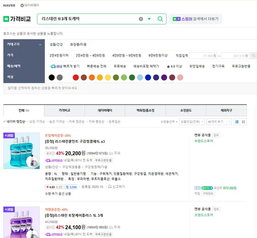Open the search history dropdown arrow
The image size is (257, 238).
point(149,19)
